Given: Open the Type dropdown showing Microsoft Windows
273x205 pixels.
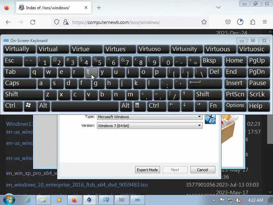Looking at the screenshot, I should tap(149, 117).
